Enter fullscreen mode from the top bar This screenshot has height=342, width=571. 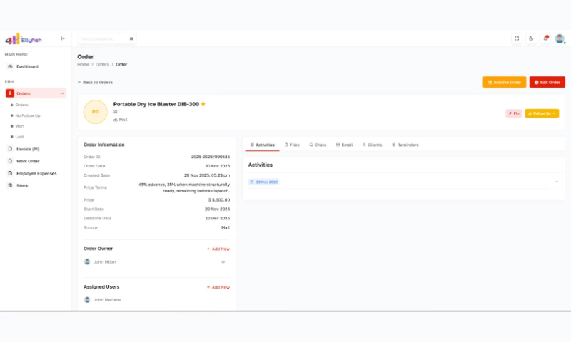pos(517,38)
